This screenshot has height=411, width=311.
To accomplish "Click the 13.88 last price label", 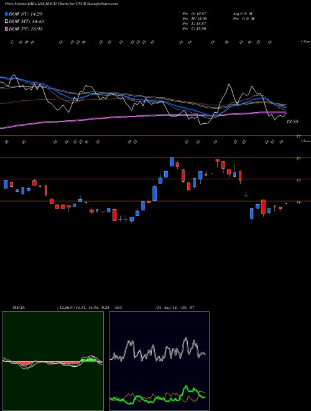I will pyautogui.click(x=292, y=121).
